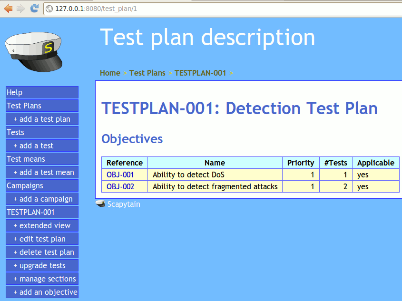Screen dimensions: 402x301
Task: Go to Home via breadcrumb link
Action: tap(110, 73)
